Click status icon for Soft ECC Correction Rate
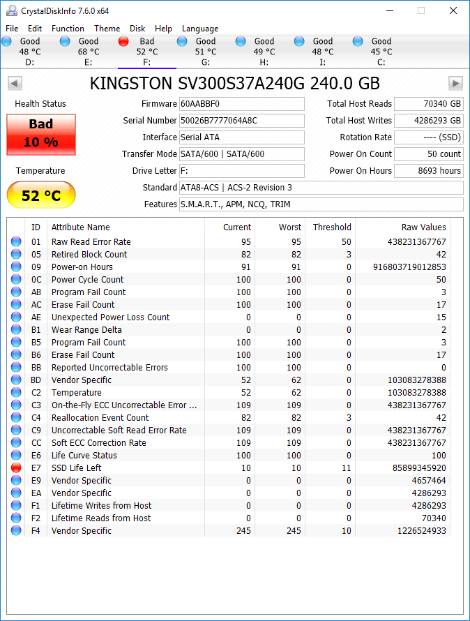This screenshot has height=621, width=470. (x=16, y=443)
